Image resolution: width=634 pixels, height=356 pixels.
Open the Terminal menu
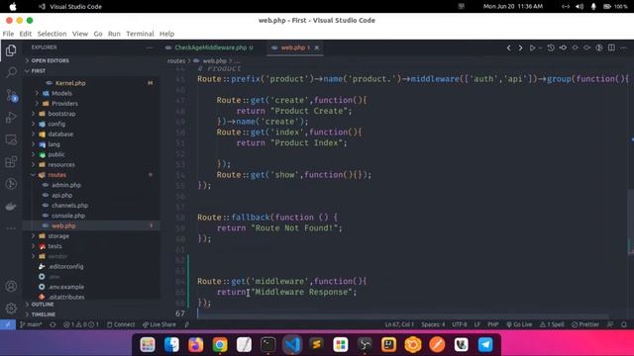tap(140, 34)
